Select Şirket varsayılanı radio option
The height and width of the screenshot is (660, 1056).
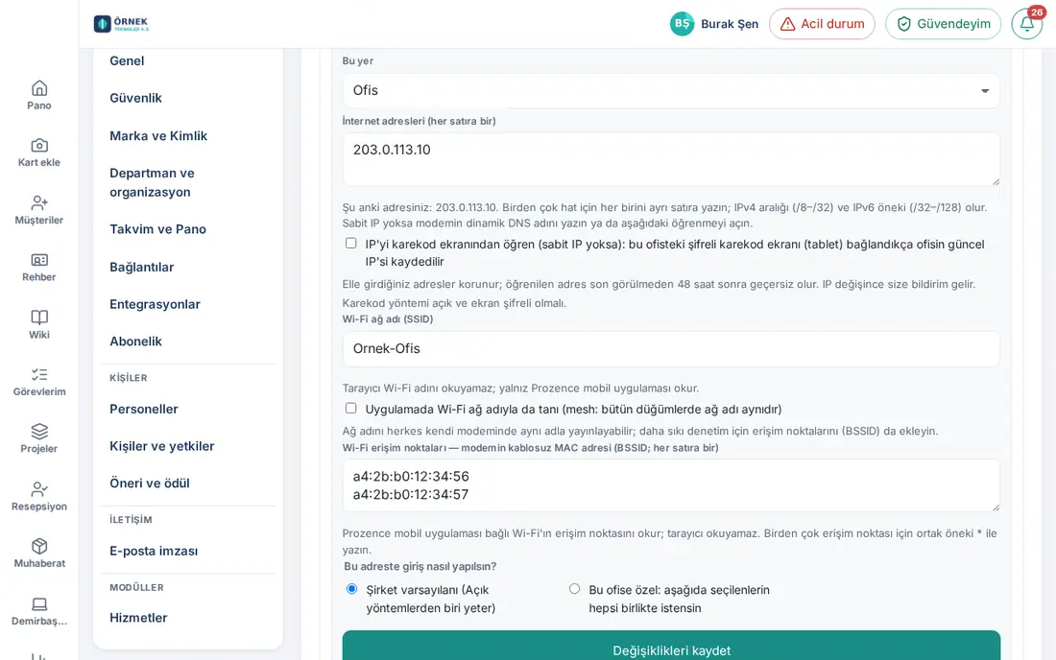point(351,589)
